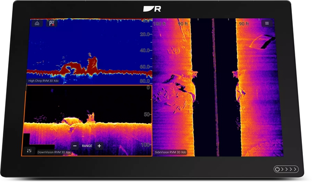Activate the High Chirp sonar pane

pos(90,51)
